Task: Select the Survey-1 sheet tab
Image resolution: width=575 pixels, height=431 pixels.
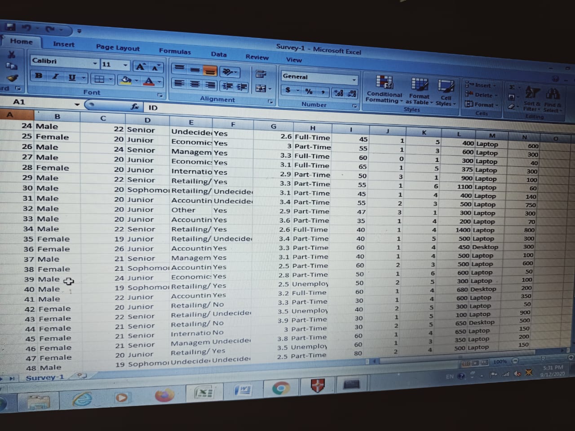Action: coord(44,378)
